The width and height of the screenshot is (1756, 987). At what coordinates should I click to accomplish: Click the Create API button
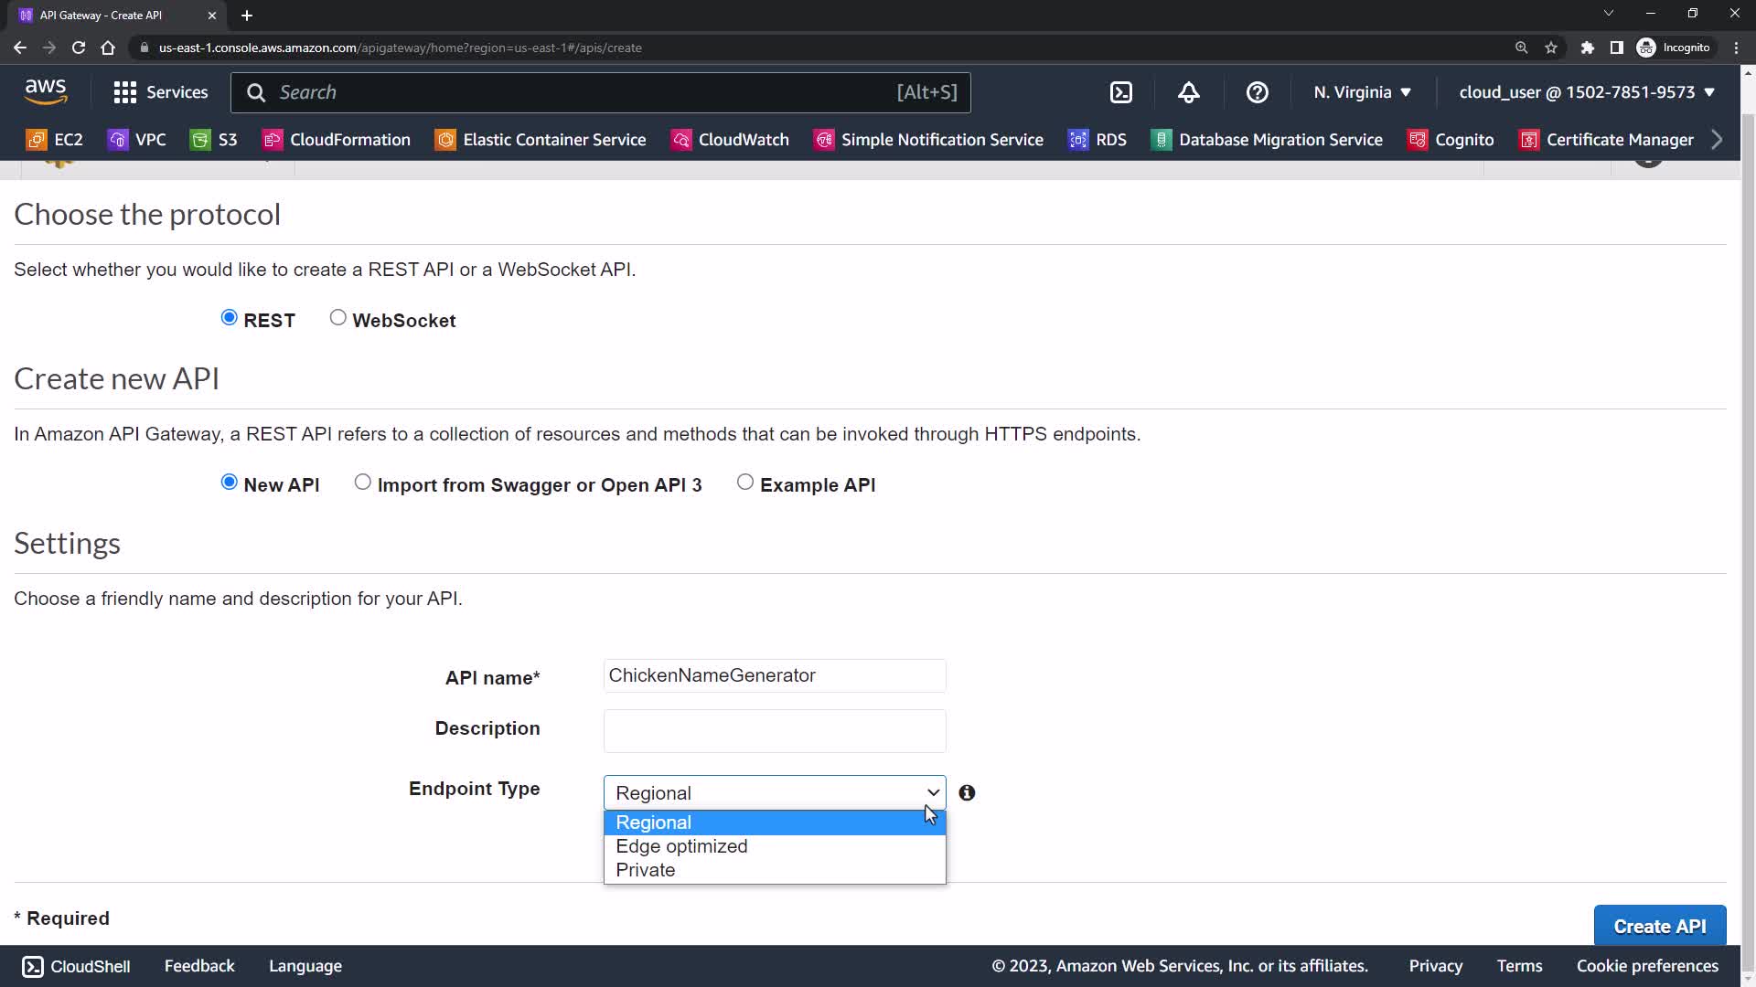tap(1659, 926)
